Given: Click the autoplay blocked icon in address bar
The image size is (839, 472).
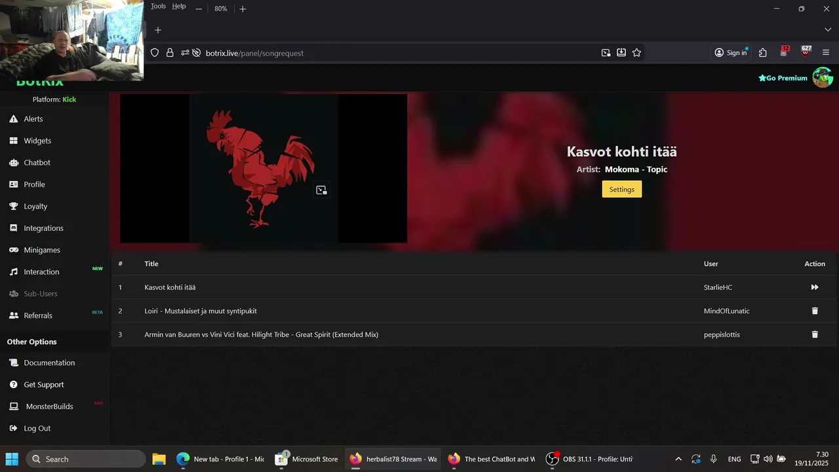Looking at the screenshot, I should coord(196,53).
